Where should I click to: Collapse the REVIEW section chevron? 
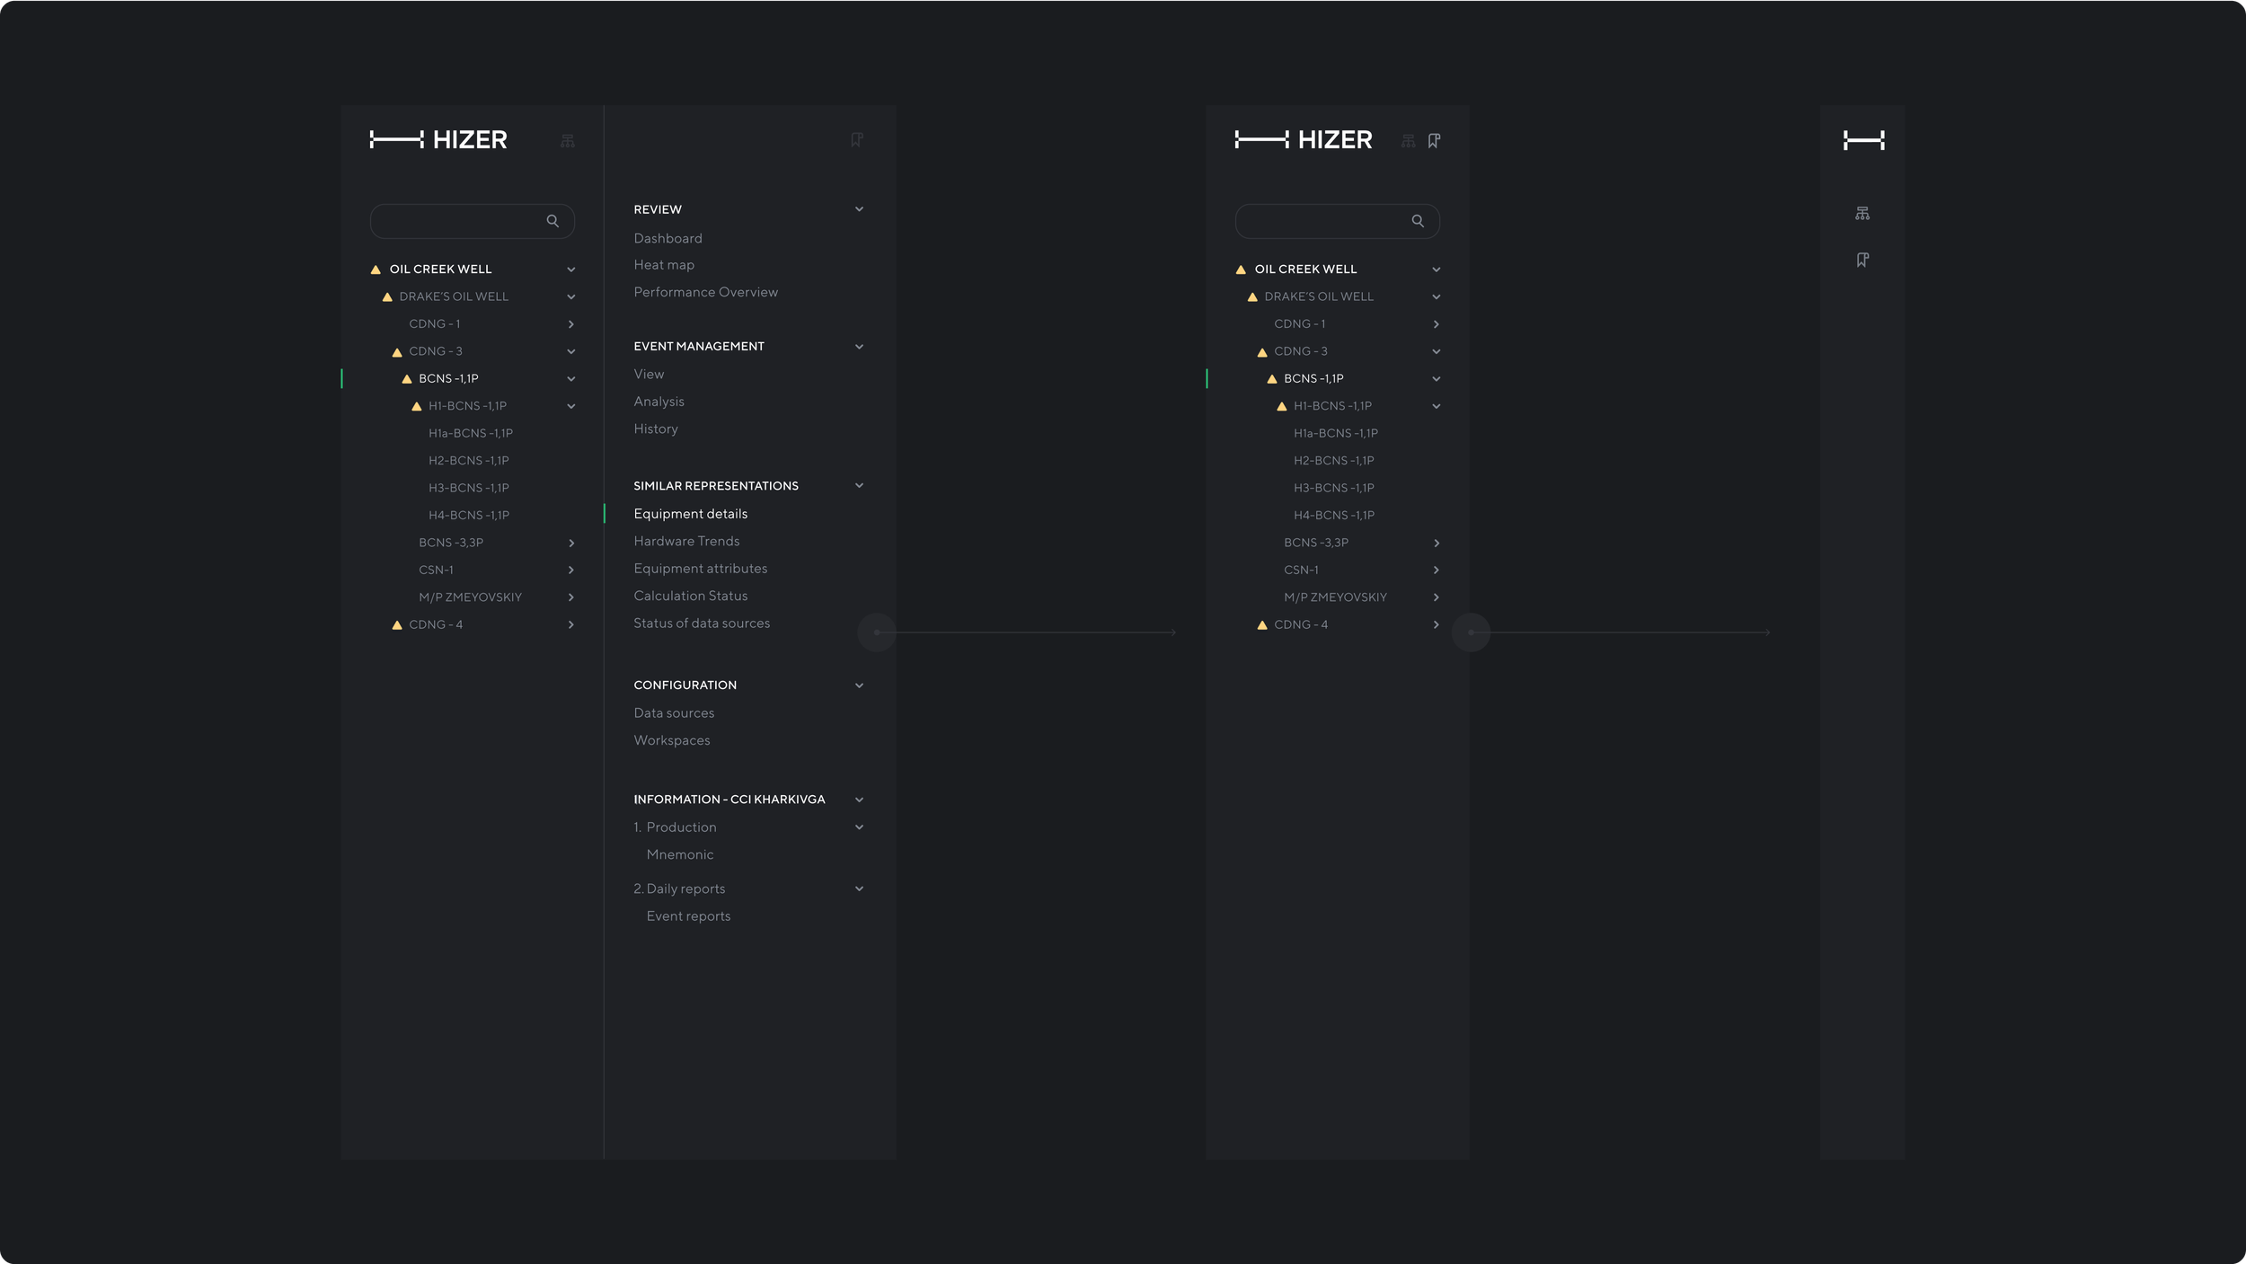coord(859,209)
